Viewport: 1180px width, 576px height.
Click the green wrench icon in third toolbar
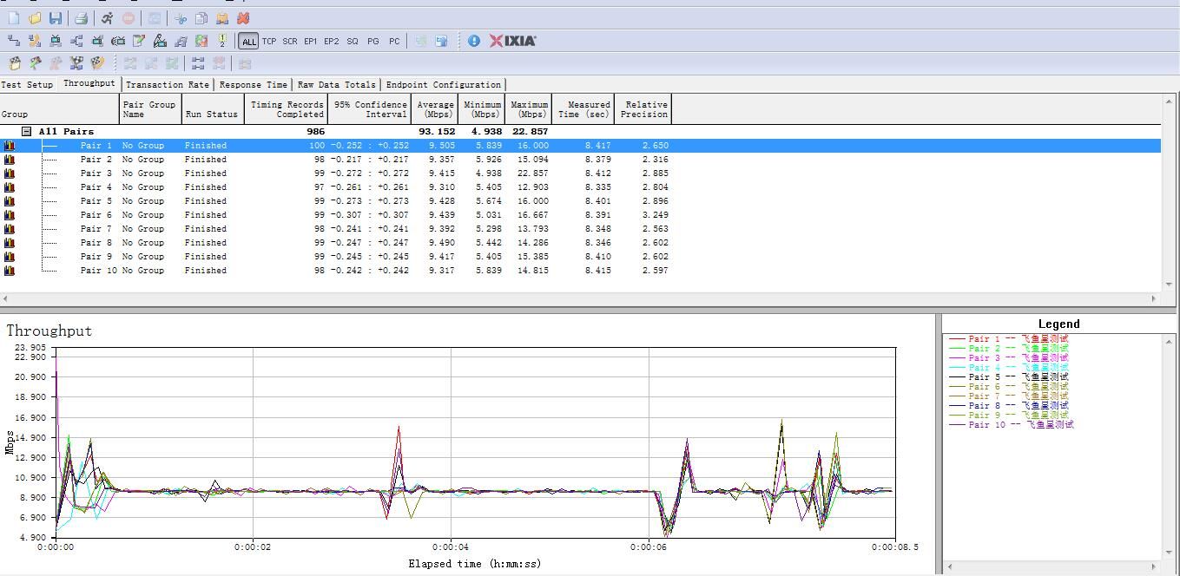(36, 63)
